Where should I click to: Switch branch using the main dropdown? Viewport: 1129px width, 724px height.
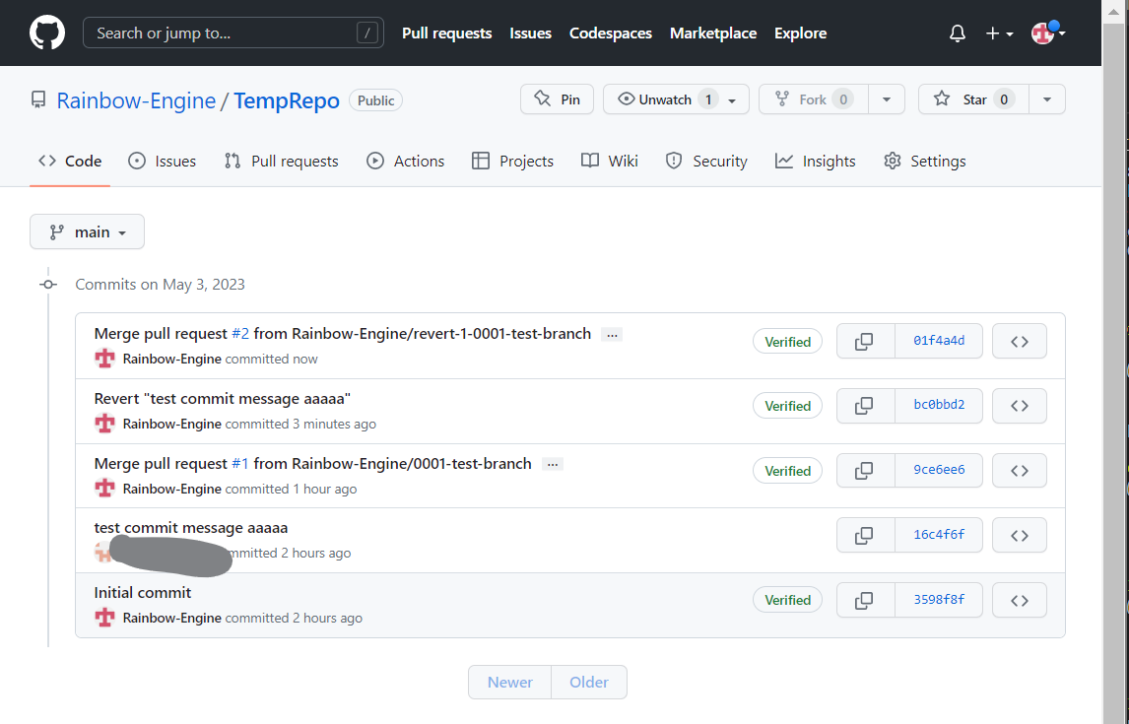click(87, 231)
